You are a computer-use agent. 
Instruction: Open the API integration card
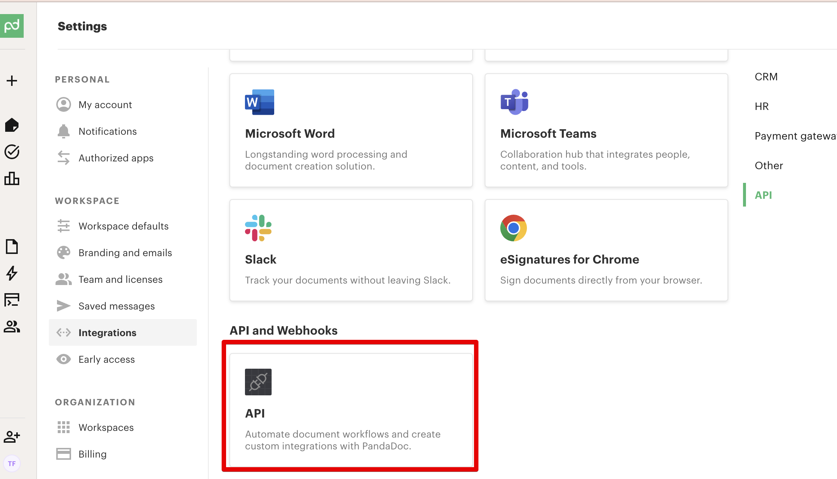351,409
